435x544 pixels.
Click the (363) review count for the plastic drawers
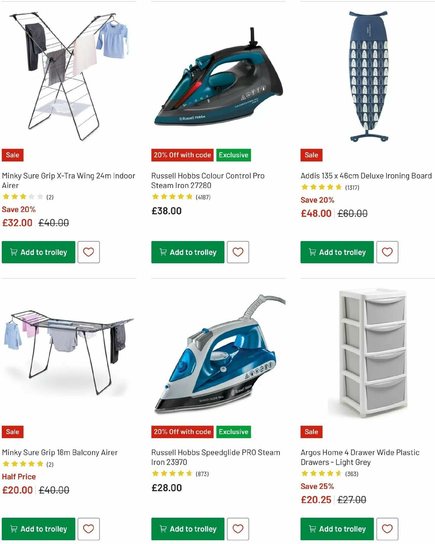point(351,473)
